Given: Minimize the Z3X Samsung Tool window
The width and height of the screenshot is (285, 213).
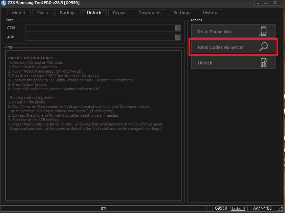Looking at the screenshot, I should point(258,3).
